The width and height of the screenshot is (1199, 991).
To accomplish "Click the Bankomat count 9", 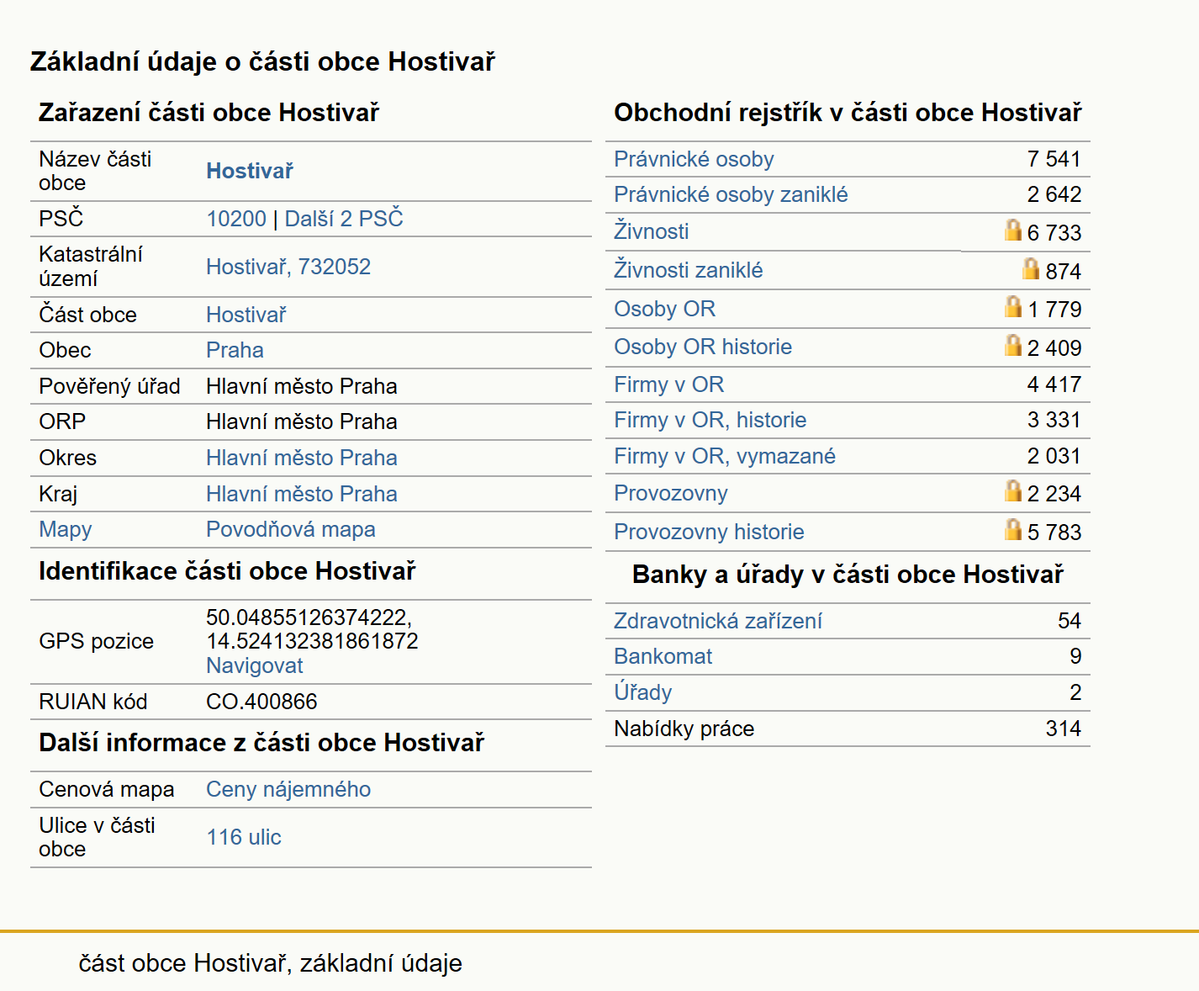I will point(1075,656).
